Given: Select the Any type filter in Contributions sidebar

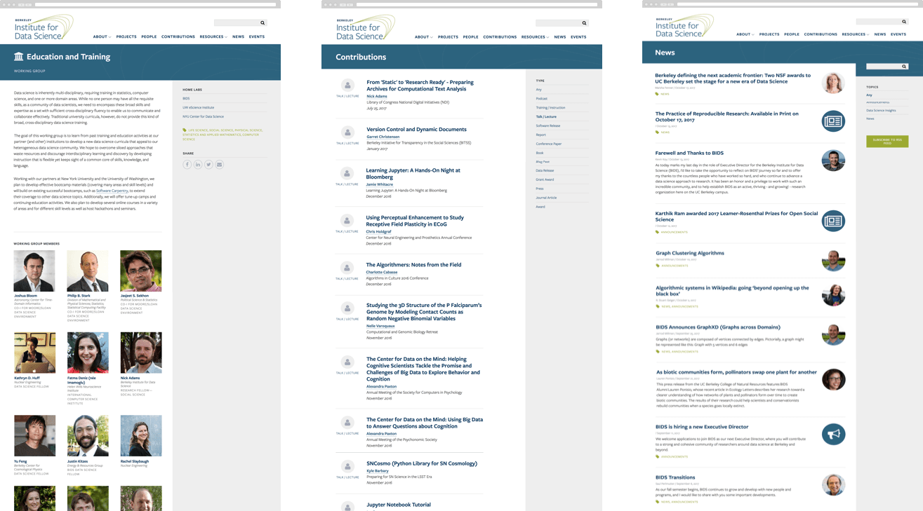Looking at the screenshot, I should click(x=538, y=90).
